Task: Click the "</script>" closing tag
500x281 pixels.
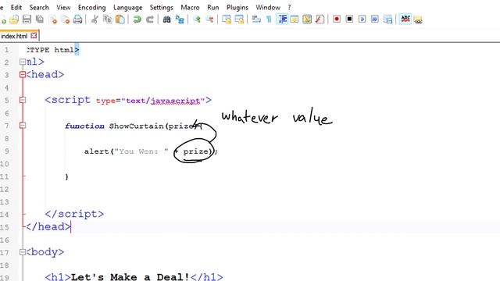Action: [x=74, y=214]
